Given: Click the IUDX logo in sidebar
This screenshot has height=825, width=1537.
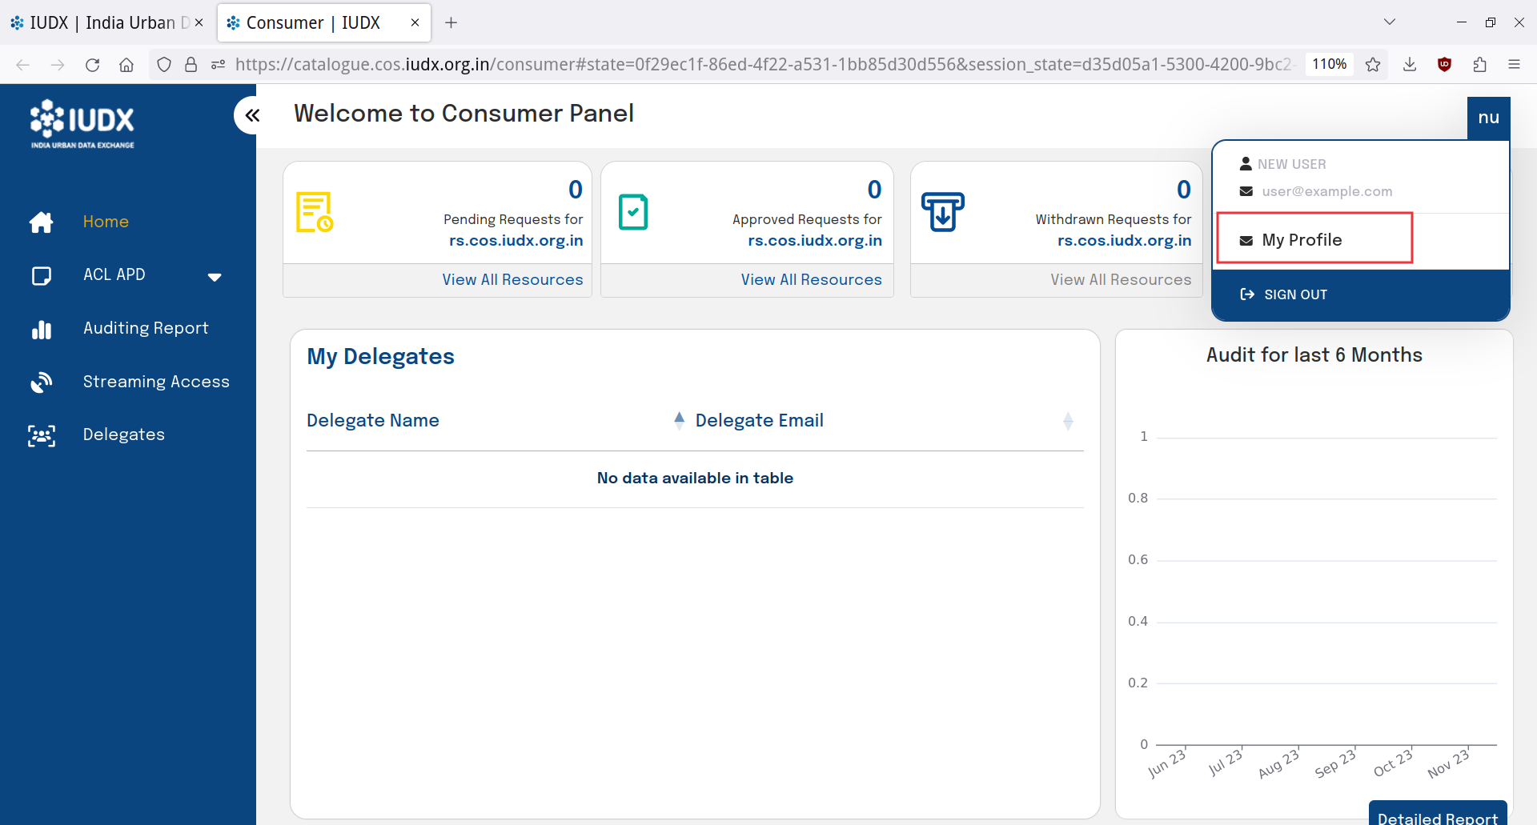Looking at the screenshot, I should click(82, 124).
